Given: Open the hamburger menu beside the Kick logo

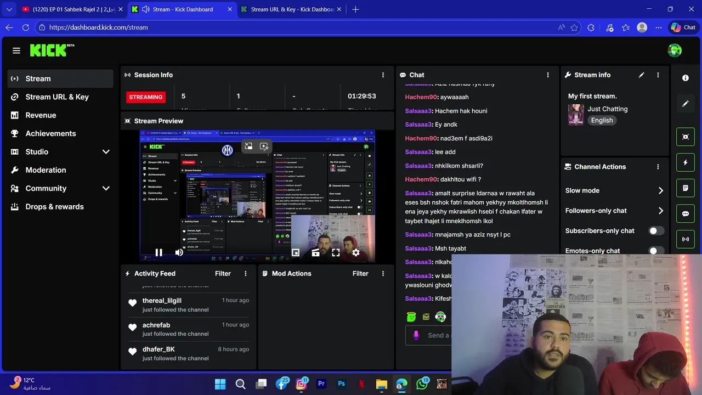Looking at the screenshot, I should [16, 50].
